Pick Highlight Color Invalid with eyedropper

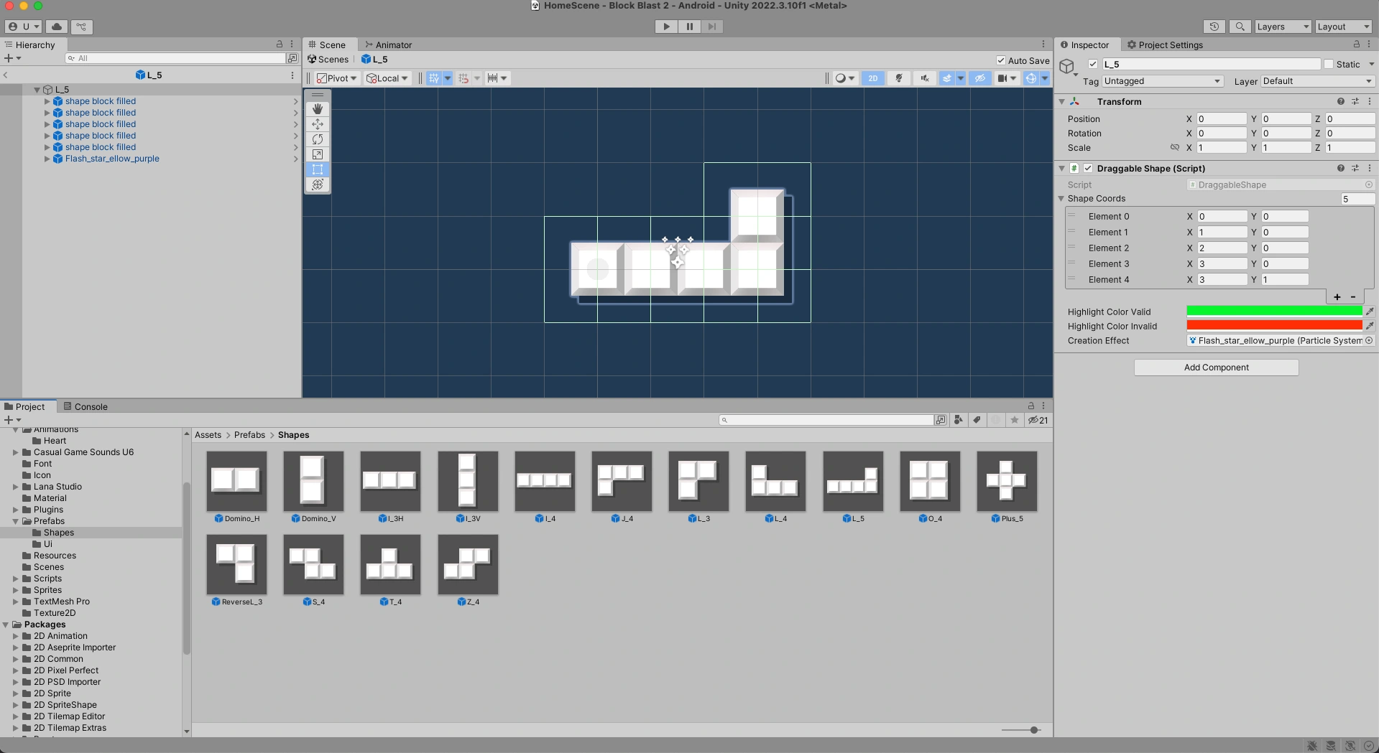click(1370, 326)
